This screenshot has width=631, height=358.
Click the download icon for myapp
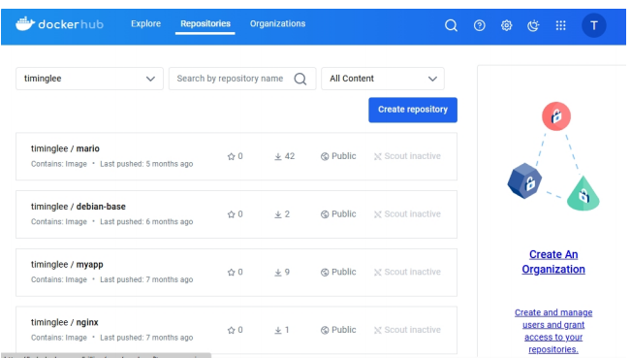click(278, 273)
